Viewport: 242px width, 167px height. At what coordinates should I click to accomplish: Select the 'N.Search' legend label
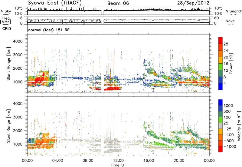(x=234, y=11)
